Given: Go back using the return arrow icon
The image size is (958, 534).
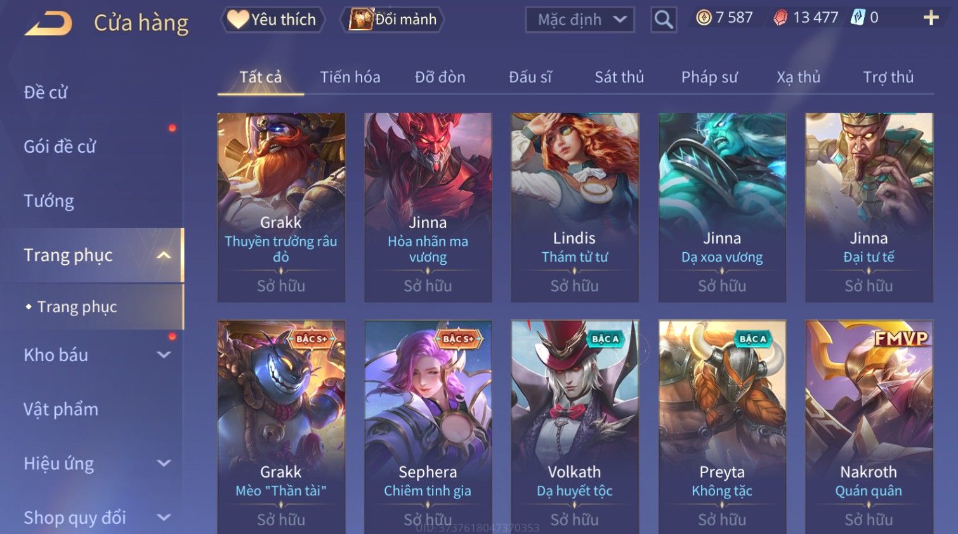Looking at the screenshot, I should click(x=48, y=23).
